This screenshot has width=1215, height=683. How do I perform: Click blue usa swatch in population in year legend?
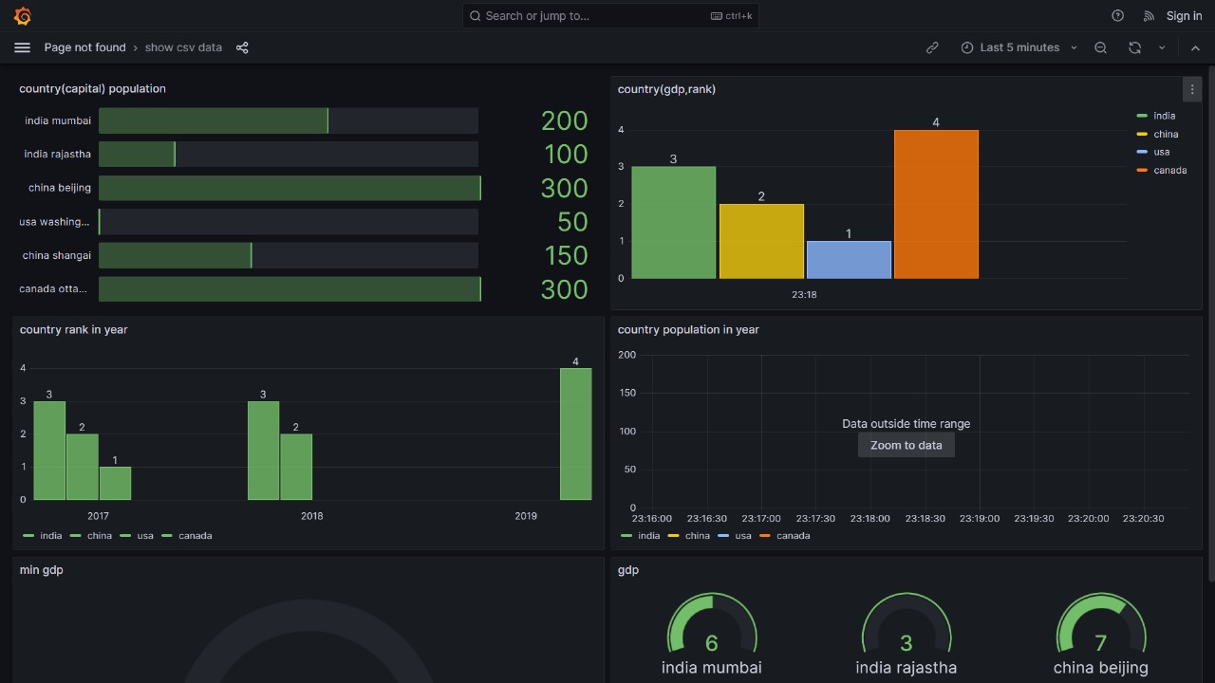point(723,536)
